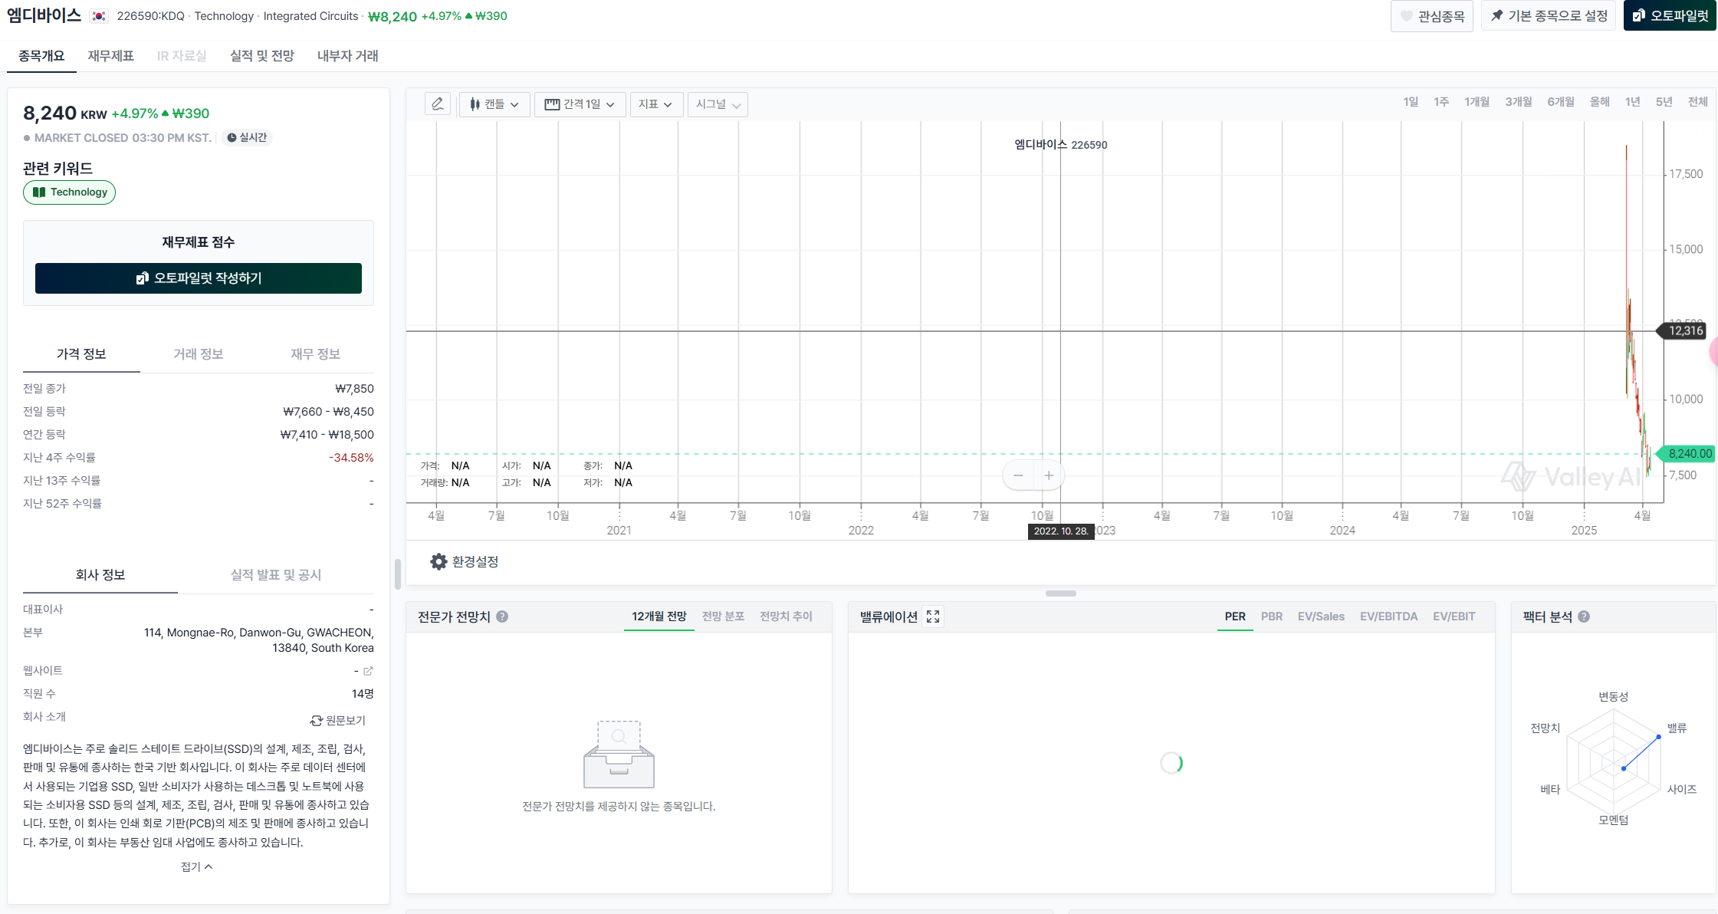Zoom in chart with plus button
Viewport: 1718px width, 914px height.
click(1049, 475)
